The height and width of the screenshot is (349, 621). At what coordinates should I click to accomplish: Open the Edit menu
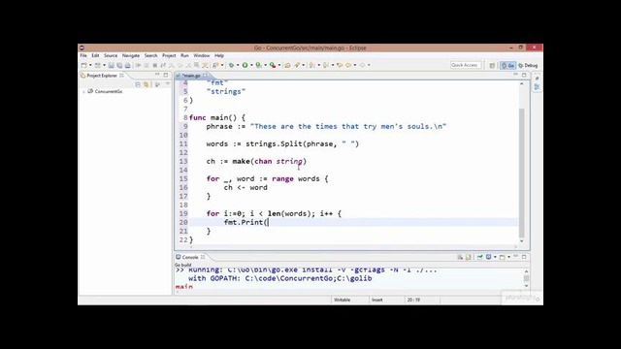95,56
